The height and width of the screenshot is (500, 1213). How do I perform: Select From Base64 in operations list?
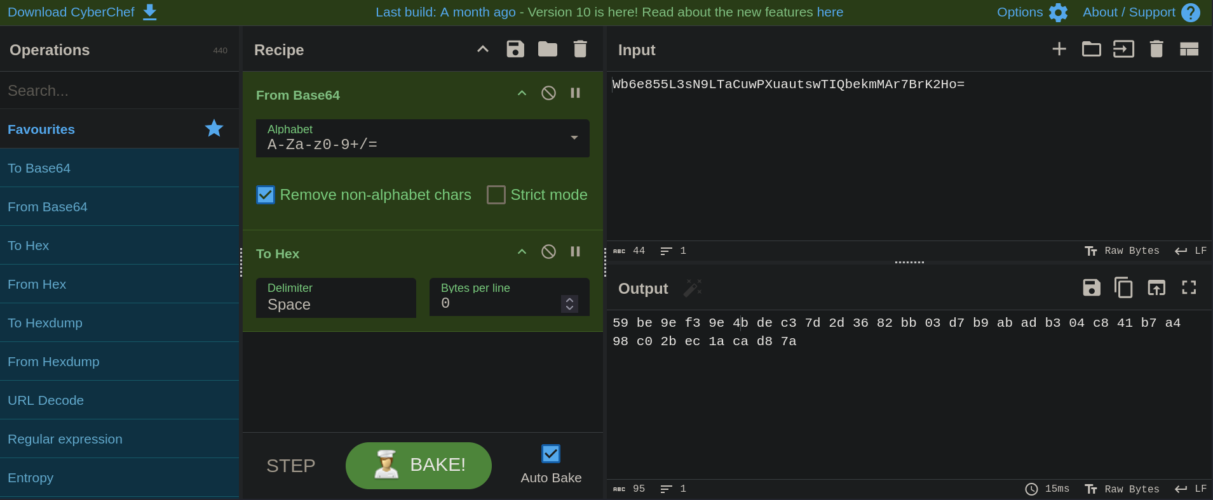119,207
